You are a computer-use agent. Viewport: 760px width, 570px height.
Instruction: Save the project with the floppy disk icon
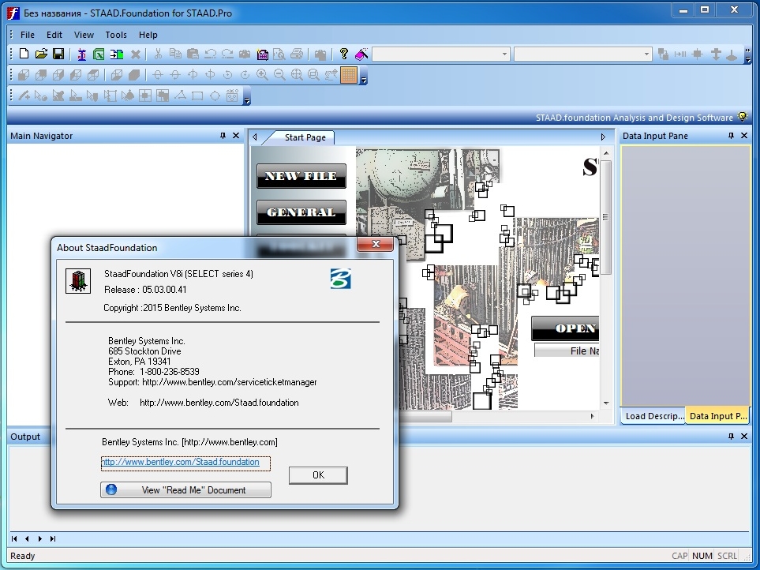(58, 54)
